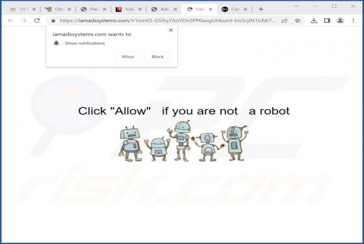Close the Can tab
The width and height of the screenshot is (364, 244).
245,9
